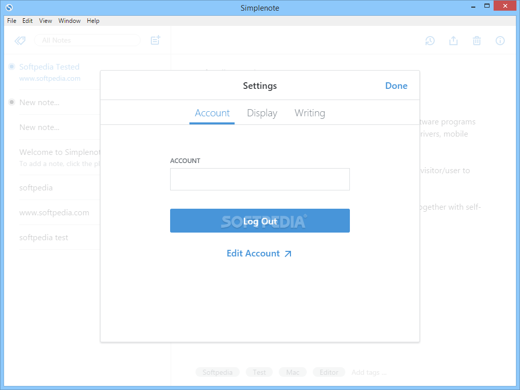Viewport: 520px width, 390px height.
Task: Open the Help menu
Action: coord(93,20)
